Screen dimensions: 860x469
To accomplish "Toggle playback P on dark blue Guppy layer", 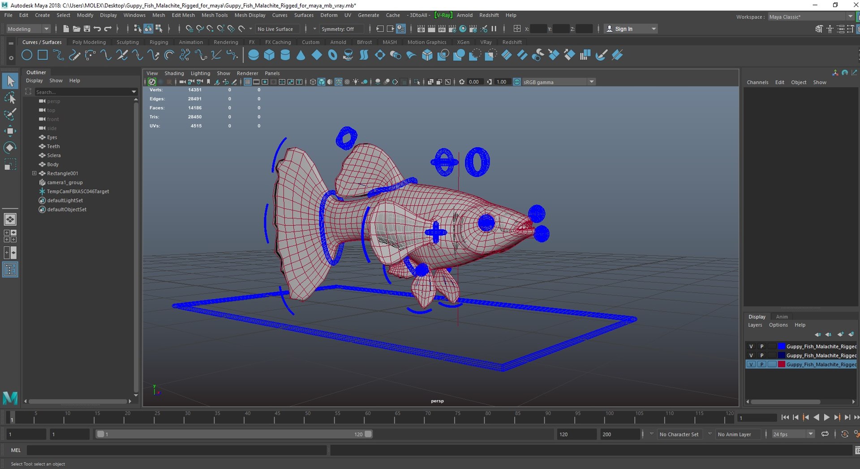I will [761, 355].
